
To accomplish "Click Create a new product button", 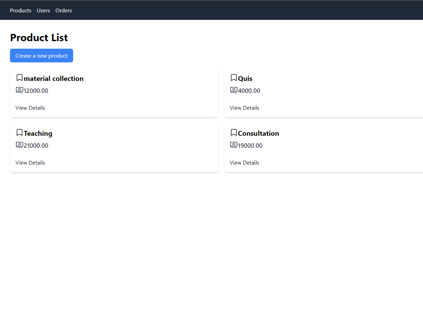I will [42, 56].
